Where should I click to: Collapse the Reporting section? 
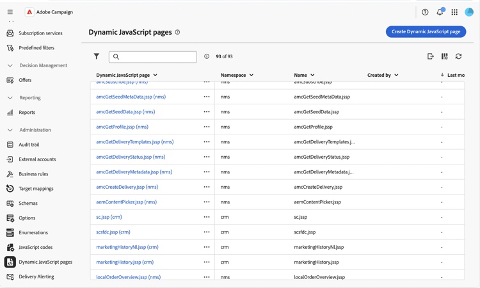pos(10,98)
